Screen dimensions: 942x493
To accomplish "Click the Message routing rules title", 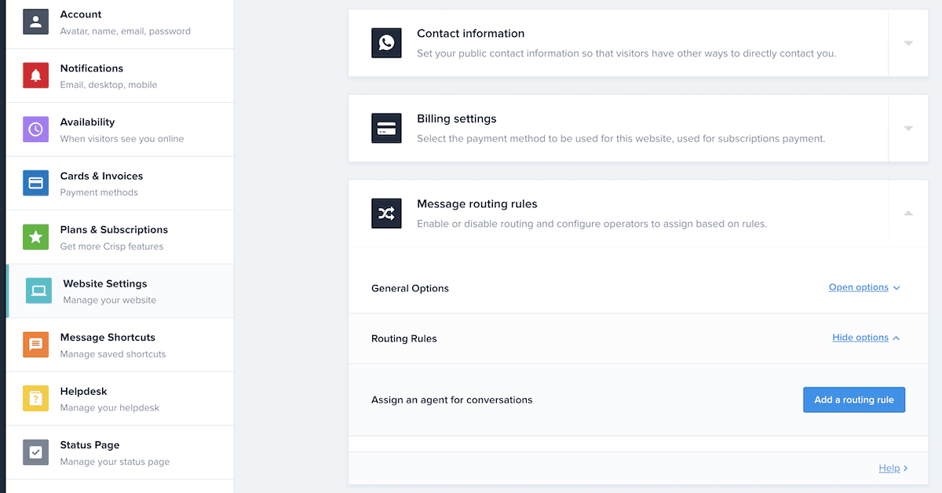I will [x=477, y=204].
